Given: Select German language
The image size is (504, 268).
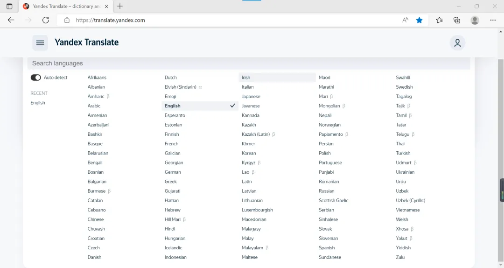Looking at the screenshot, I should click(x=173, y=172).
